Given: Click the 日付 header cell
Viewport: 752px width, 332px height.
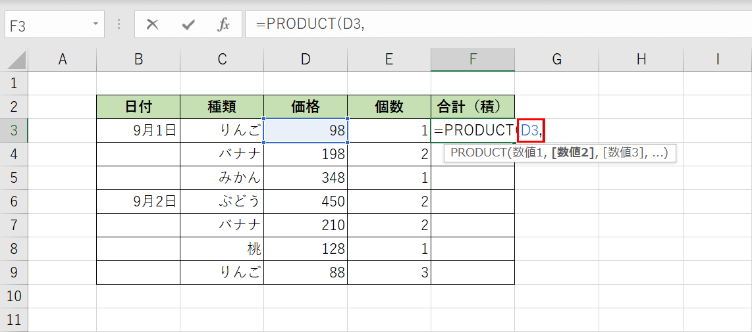Looking at the screenshot, I should point(138,107).
